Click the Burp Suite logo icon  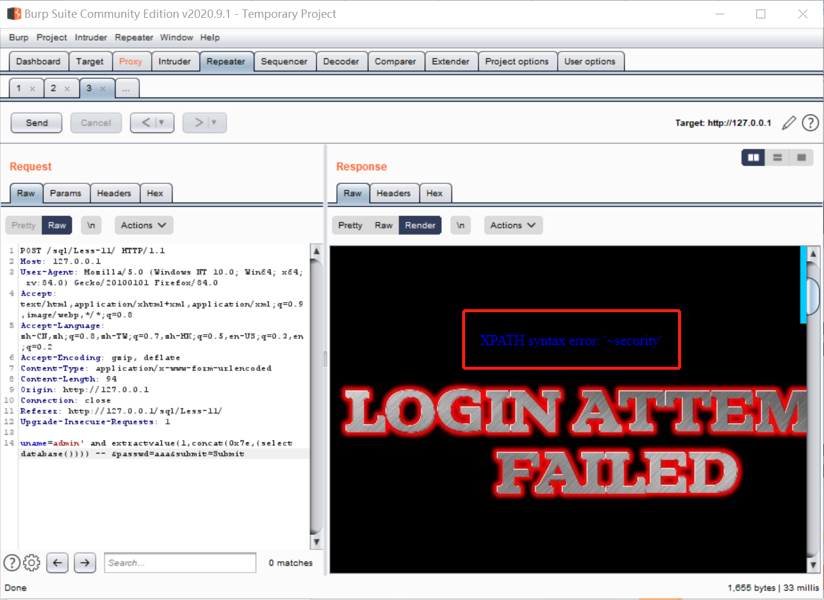tap(14, 13)
